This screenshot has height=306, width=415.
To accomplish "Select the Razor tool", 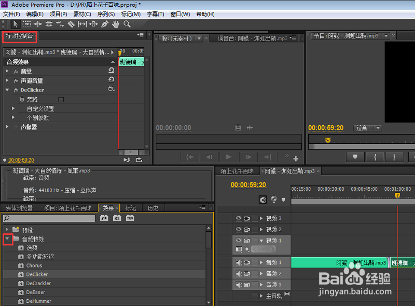I will click(x=71, y=24).
